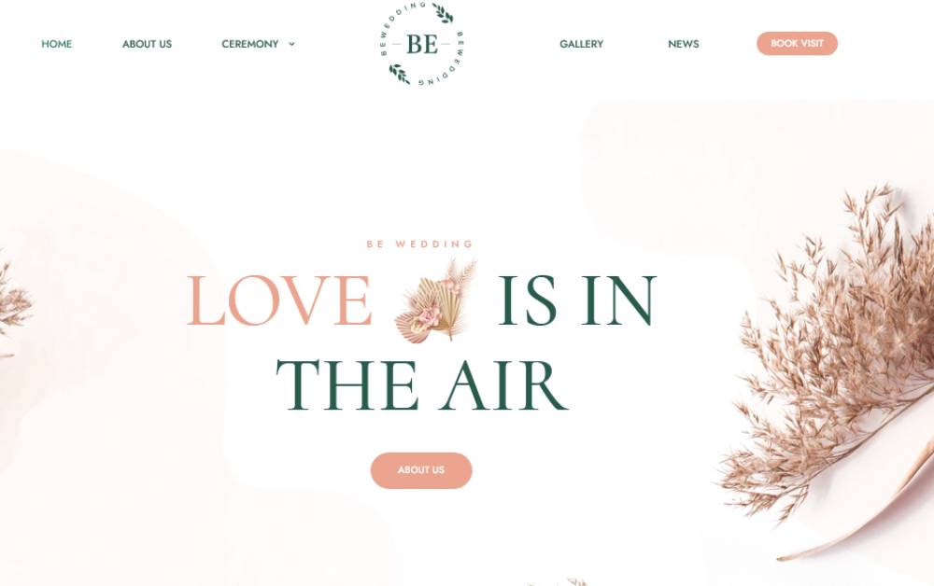The height and width of the screenshot is (586, 934).
Task: Click the THE AIR headline text
Action: tap(422, 385)
